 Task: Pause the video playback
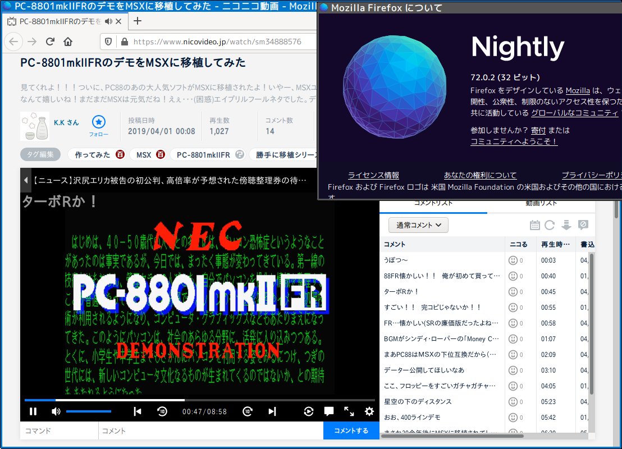point(33,411)
